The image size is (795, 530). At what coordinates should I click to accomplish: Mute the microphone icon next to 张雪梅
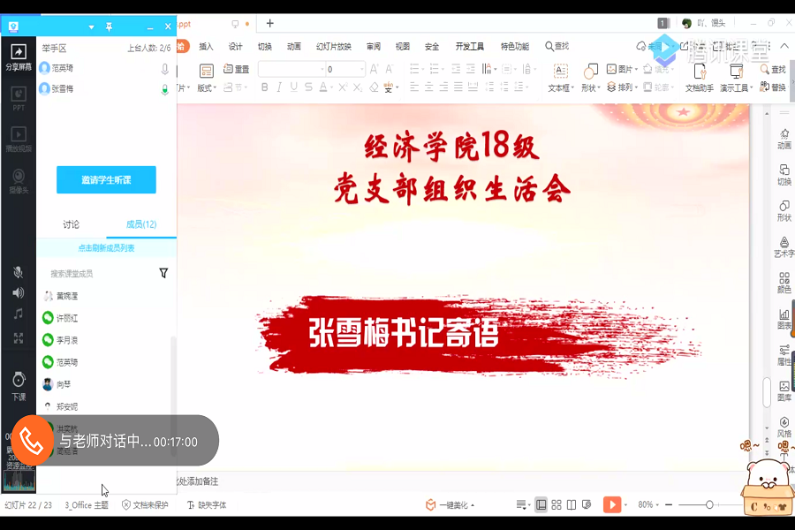(x=164, y=87)
